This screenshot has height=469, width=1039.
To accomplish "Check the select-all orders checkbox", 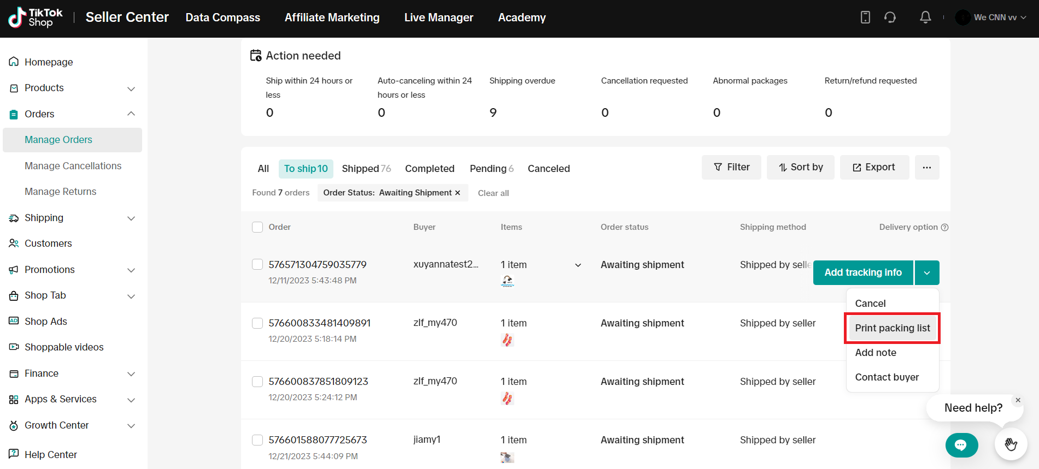I will click(x=257, y=227).
